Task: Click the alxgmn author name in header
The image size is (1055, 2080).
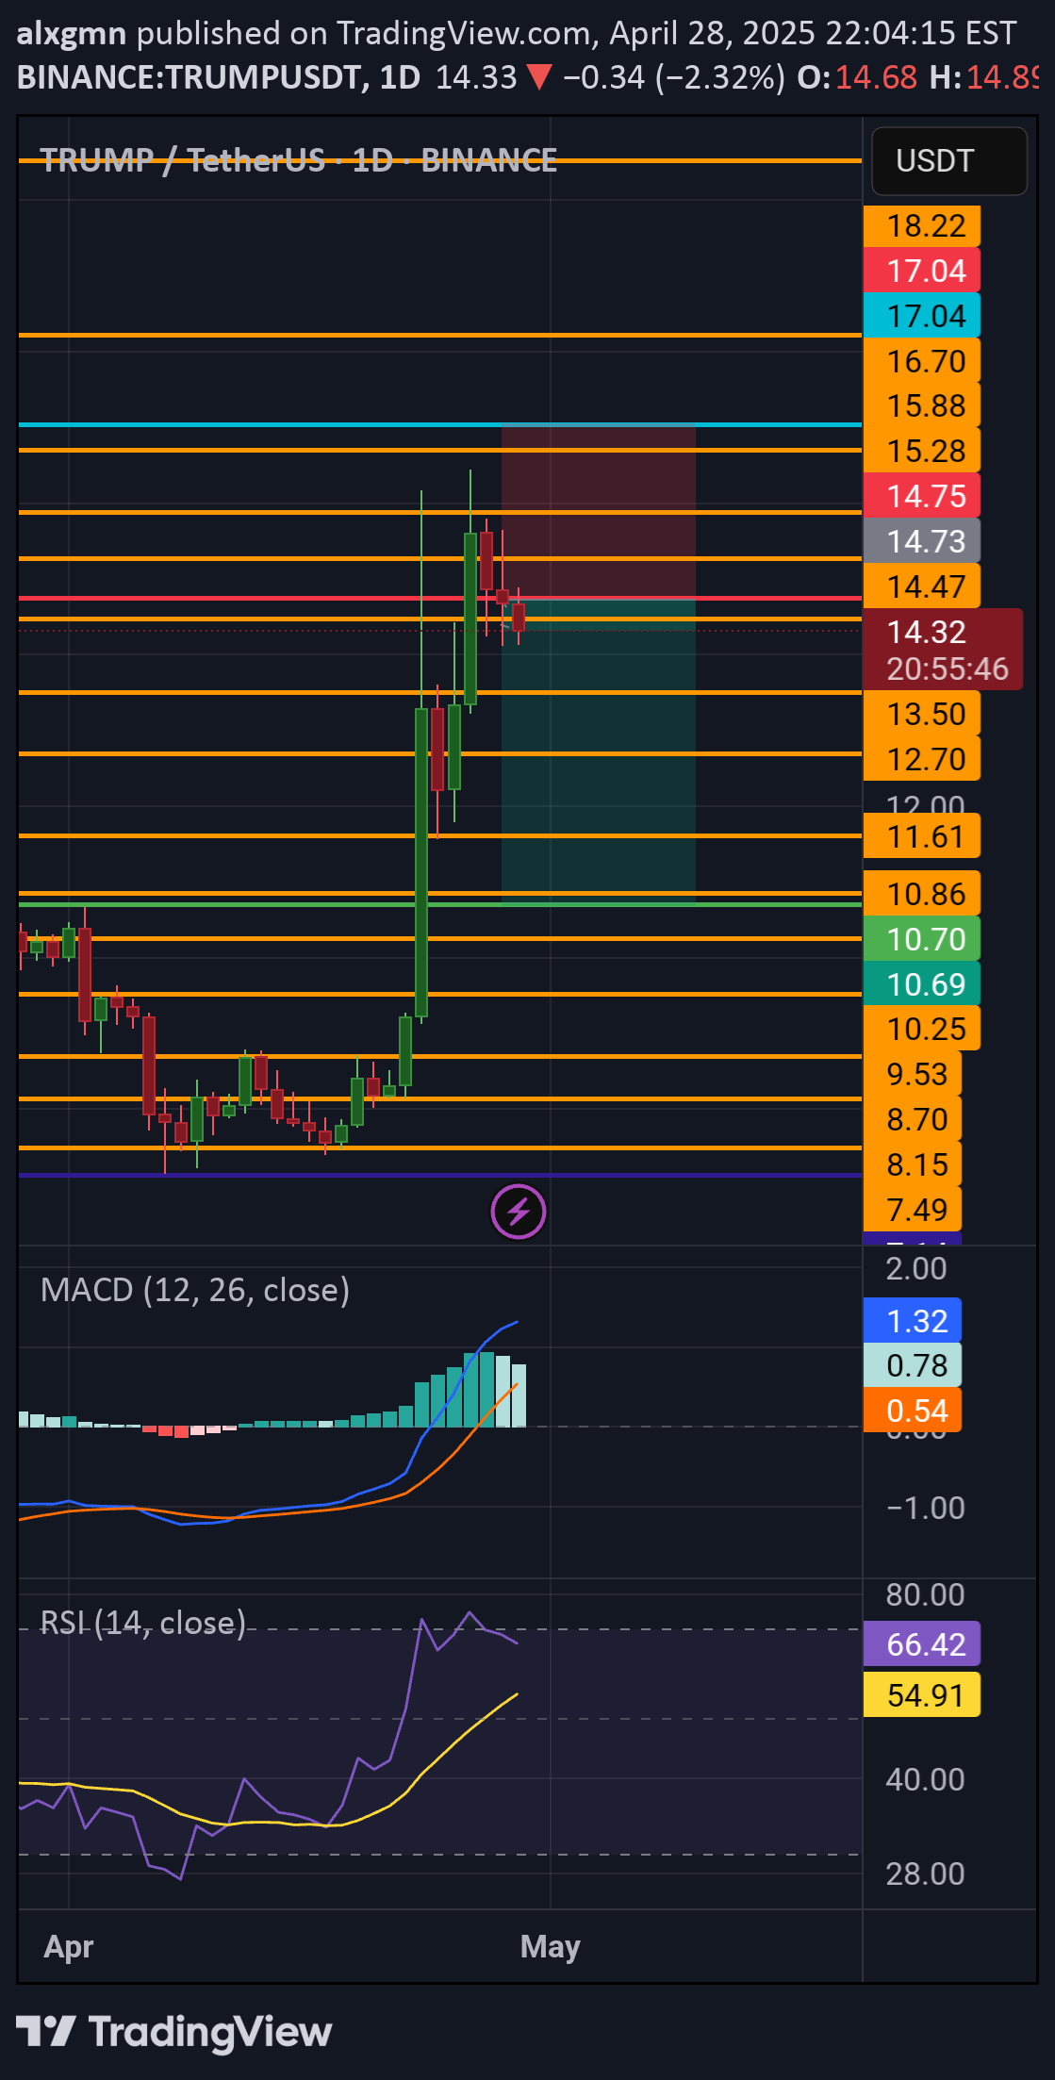Action: pyautogui.click(x=72, y=34)
